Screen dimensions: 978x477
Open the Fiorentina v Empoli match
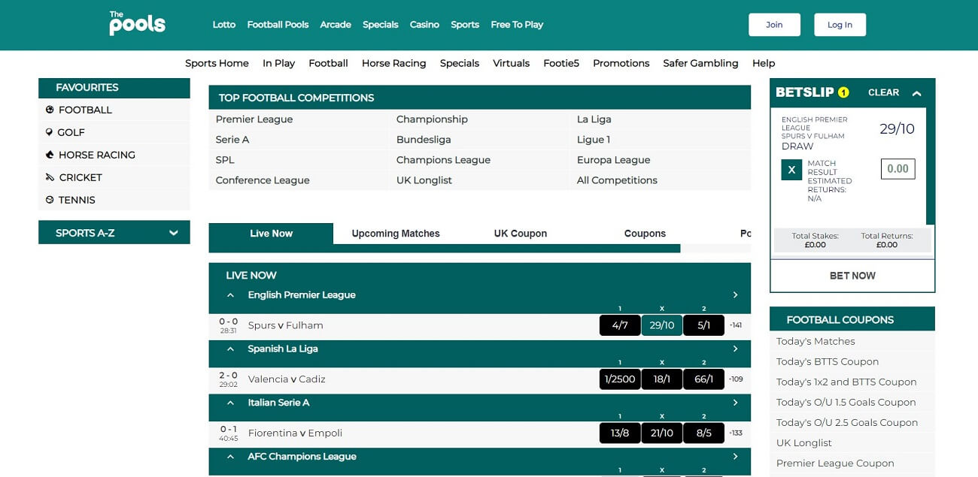[295, 433]
